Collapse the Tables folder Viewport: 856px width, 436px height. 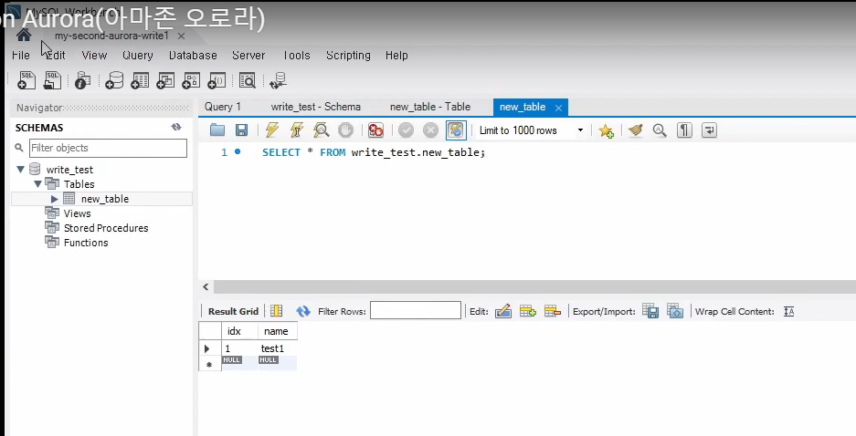(37, 184)
